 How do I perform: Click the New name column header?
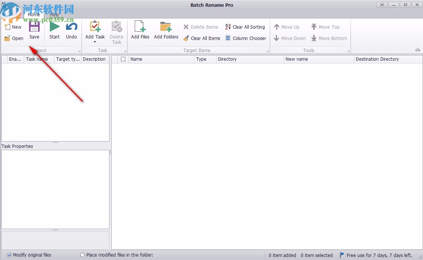[319, 59]
